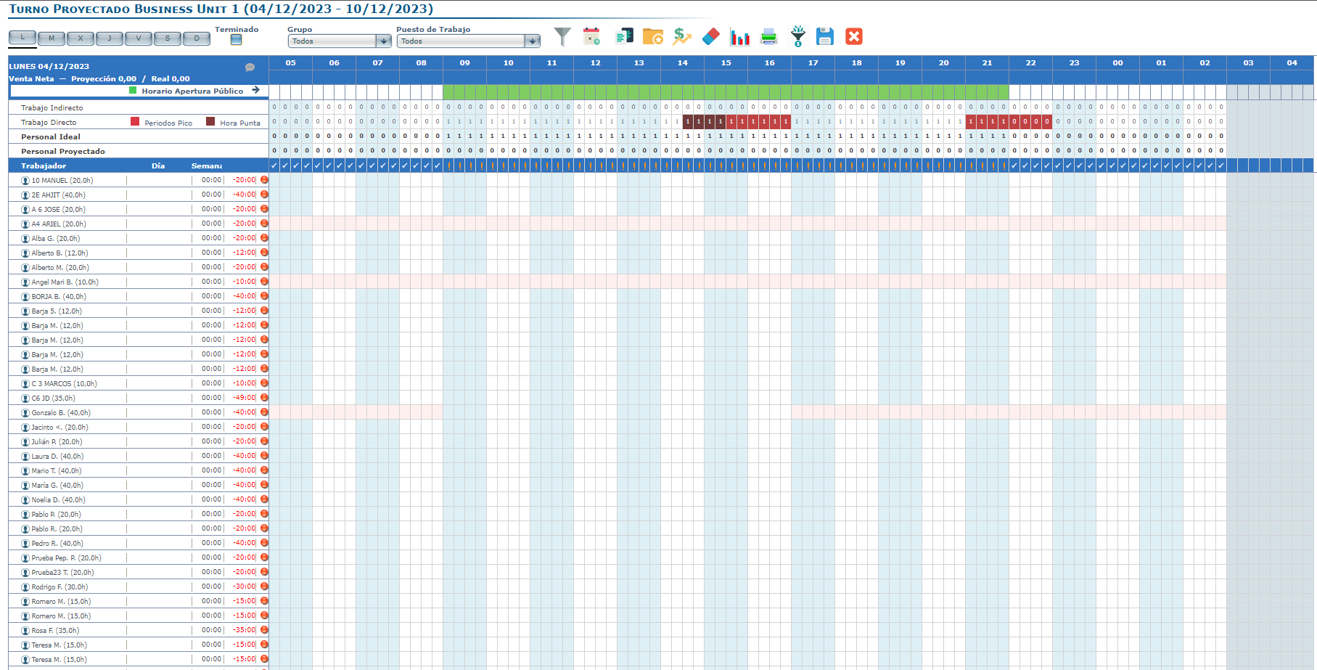Open the calendar icon in toolbar
This screenshot has width=1317, height=670.
pyautogui.click(x=591, y=36)
